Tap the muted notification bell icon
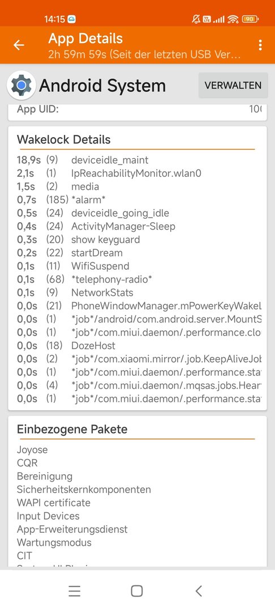 pyautogui.click(x=196, y=19)
